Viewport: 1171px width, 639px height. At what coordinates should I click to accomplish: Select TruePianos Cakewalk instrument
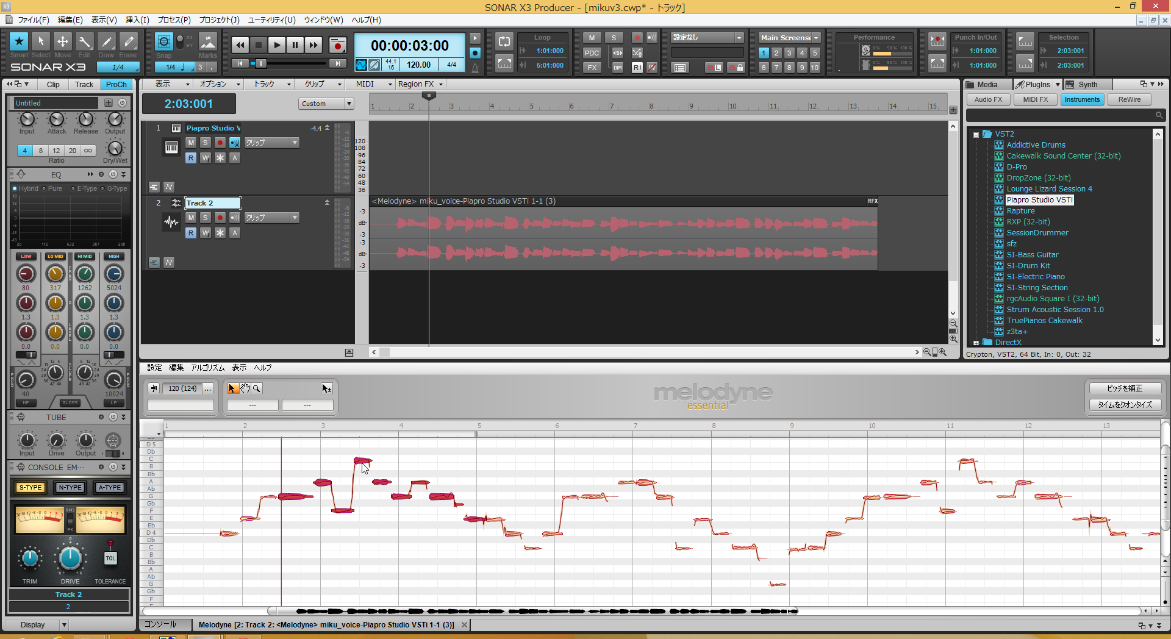coord(1044,321)
